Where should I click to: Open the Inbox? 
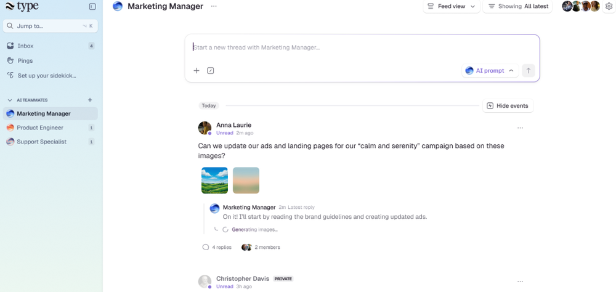point(51,46)
